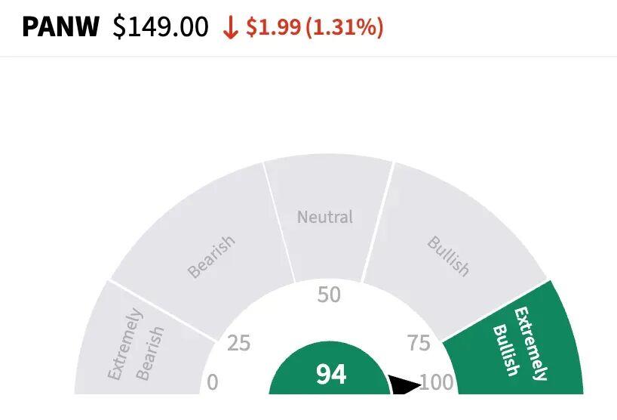
Task: Click the 50 gauge scale label
Action: coord(329,295)
